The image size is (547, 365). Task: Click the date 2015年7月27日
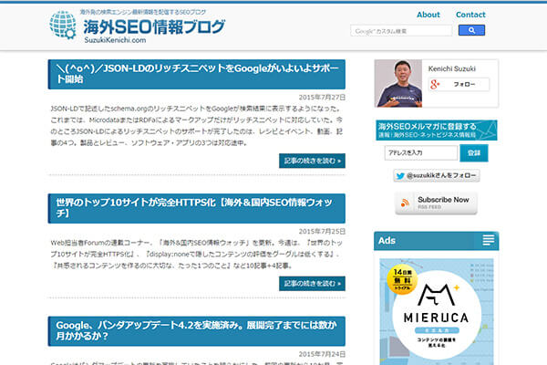(322, 97)
